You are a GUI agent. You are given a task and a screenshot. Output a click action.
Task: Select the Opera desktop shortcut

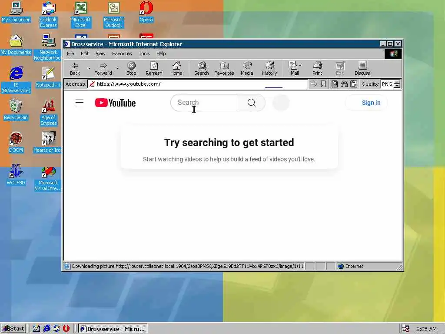point(146,12)
